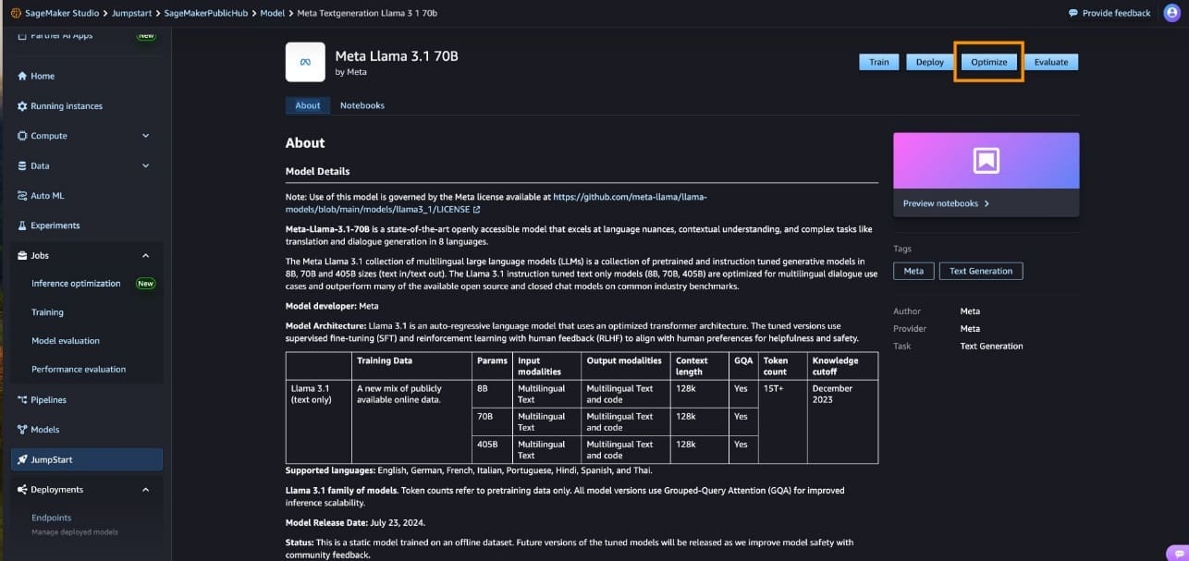This screenshot has height=561, width=1189.
Task: Click the Home icon in sidebar
Action: [22, 76]
